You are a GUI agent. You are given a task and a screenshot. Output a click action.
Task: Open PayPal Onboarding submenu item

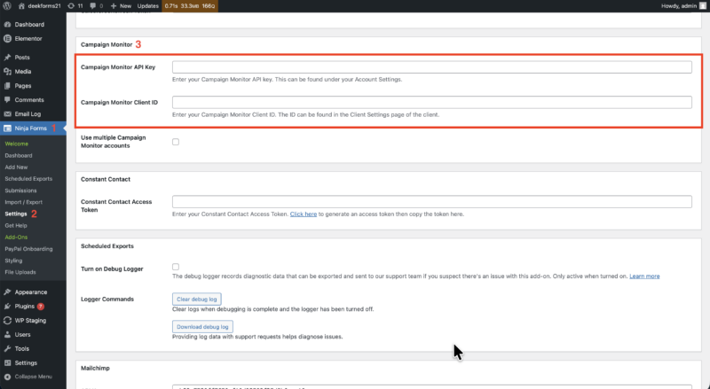[28, 249]
